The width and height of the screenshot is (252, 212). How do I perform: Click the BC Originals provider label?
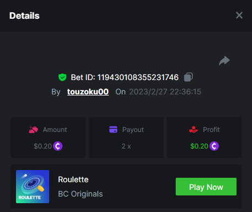(x=80, y=194)
